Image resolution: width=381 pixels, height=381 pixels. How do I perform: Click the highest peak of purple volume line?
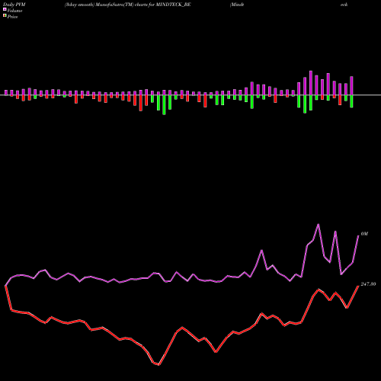(319, 224)
